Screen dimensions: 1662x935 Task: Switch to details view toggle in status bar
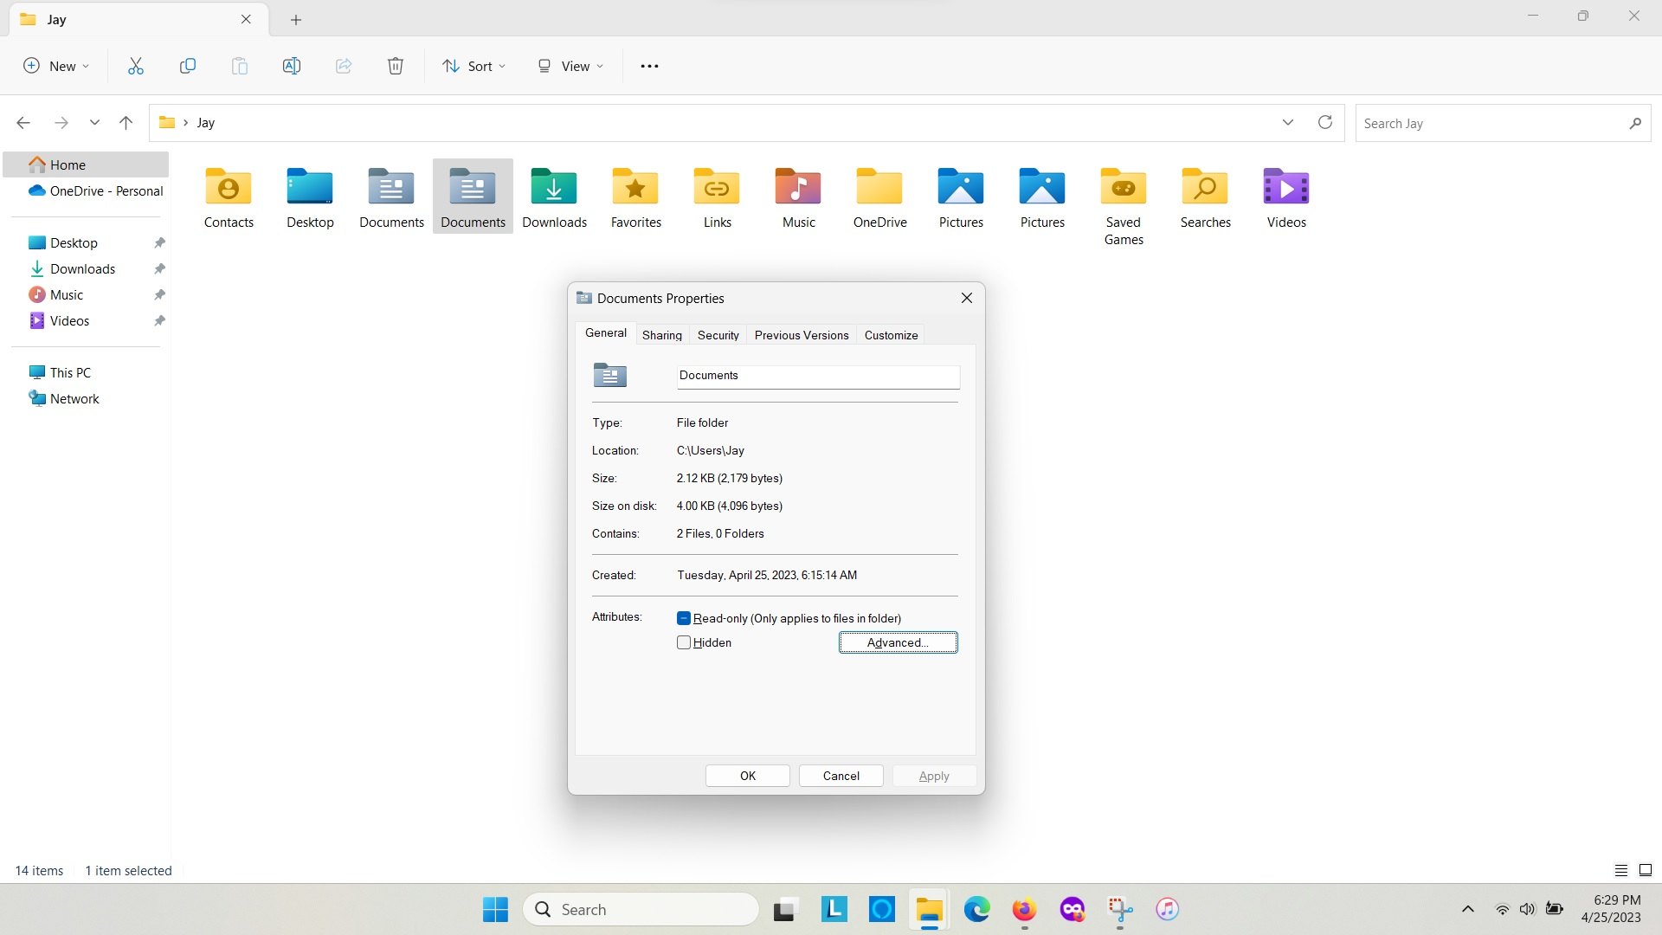coord(1620,870)
